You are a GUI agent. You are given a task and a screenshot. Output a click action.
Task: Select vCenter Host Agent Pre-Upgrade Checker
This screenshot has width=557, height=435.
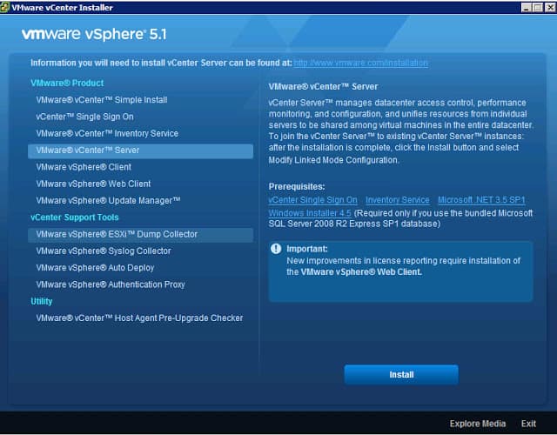(139, 318)
